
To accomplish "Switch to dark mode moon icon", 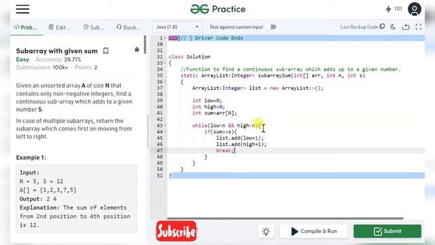I will pos(393,27).
